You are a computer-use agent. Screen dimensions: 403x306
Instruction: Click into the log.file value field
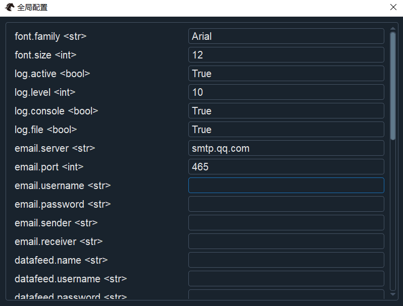[286, 130]
